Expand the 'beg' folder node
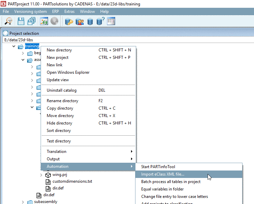This screenshot has height=204, width=254. 23,53
